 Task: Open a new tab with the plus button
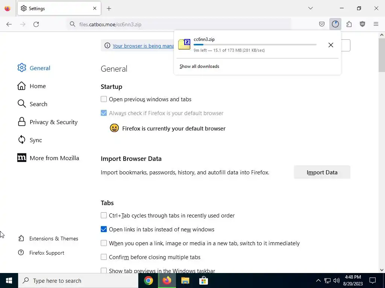(109, 9)
